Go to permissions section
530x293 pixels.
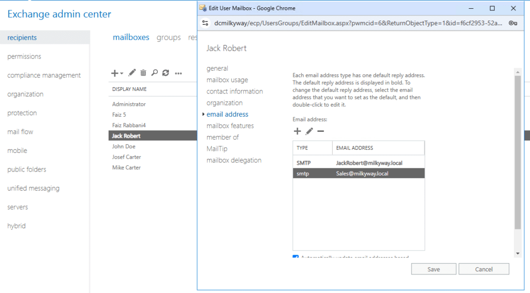24,56
